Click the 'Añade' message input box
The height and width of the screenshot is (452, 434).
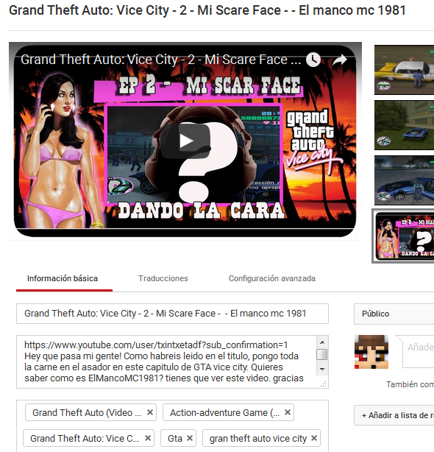tap(418, 352)
